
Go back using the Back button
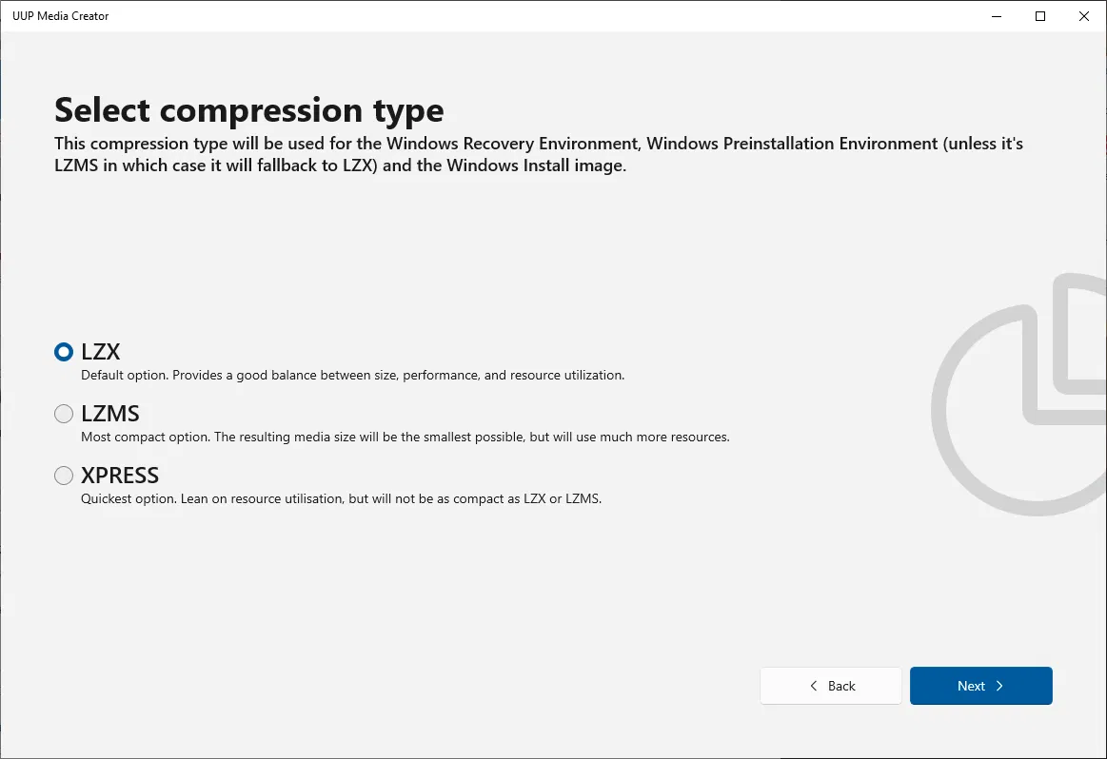(x=831, y=686)
